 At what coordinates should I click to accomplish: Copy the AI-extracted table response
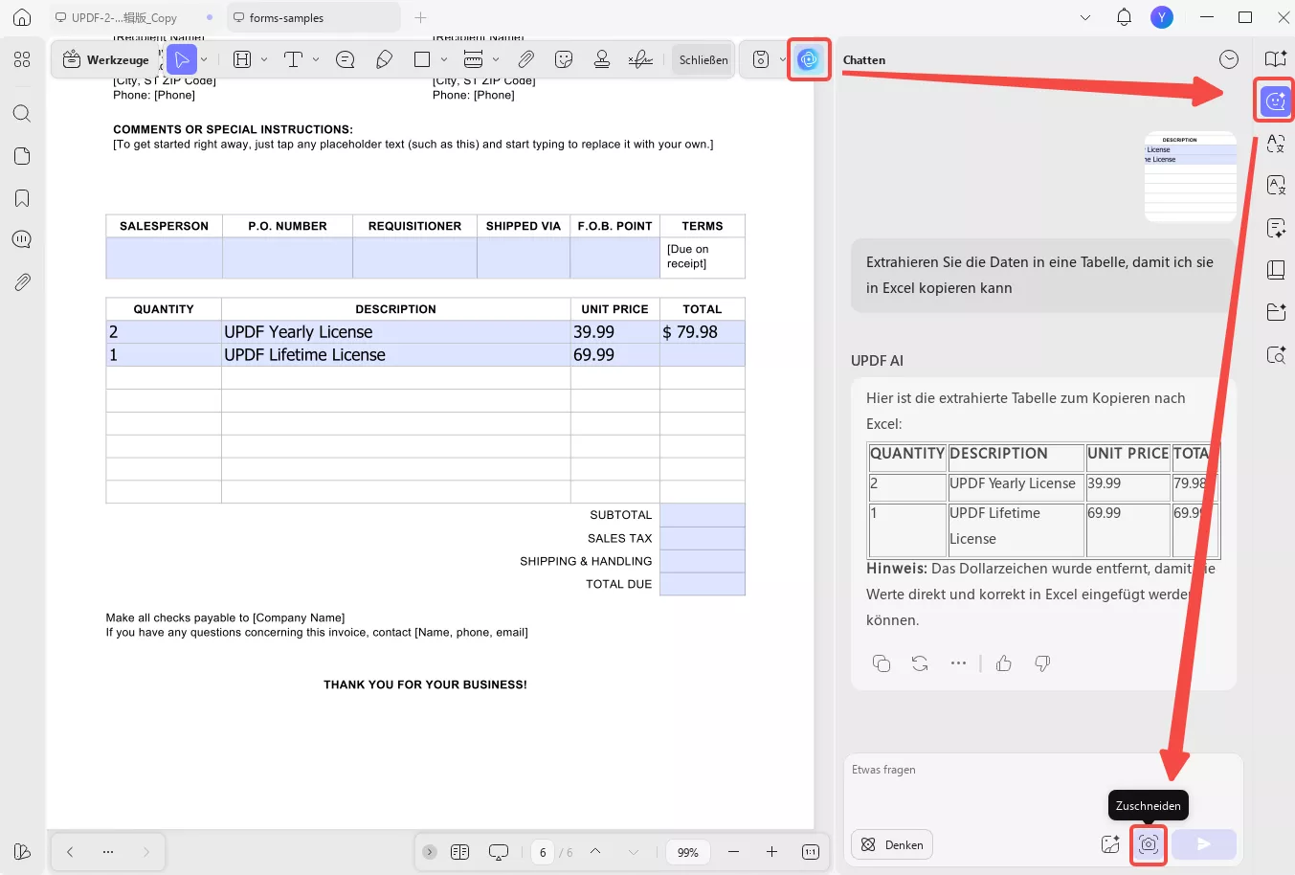[x=882, y=662]
